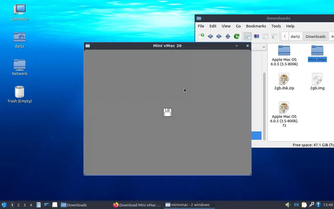
Task: Click the 13:49 clock
Action: click(x=328, y=205)
